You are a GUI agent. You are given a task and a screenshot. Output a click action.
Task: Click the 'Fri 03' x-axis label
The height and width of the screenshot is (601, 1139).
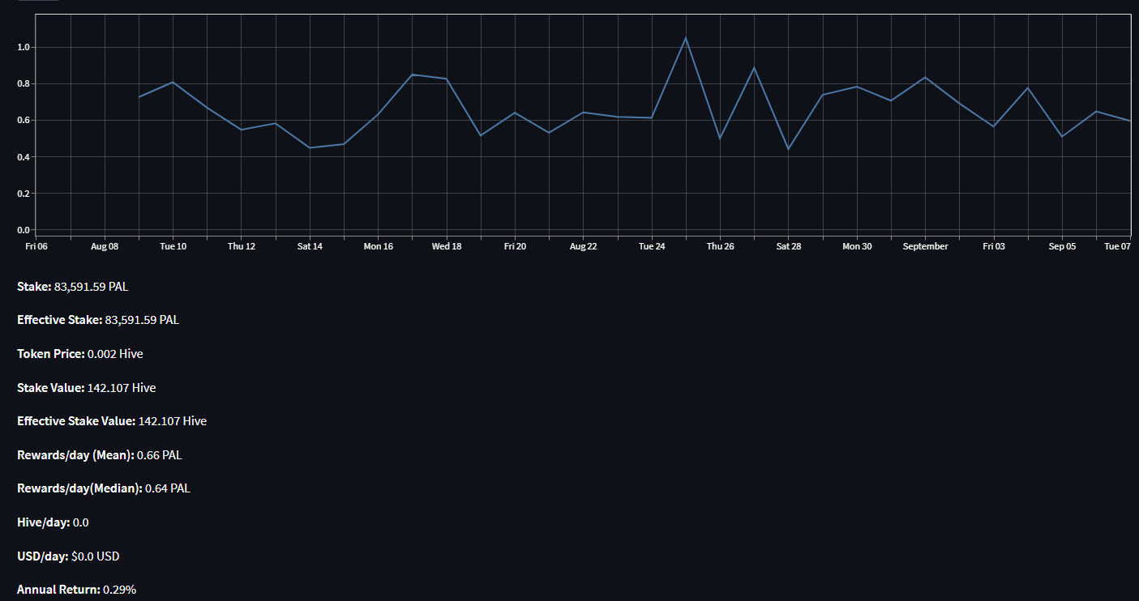(994, 246)
